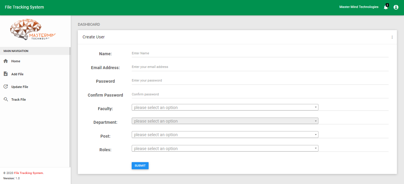Click the File Tracking System footer link

click(29, 173)
